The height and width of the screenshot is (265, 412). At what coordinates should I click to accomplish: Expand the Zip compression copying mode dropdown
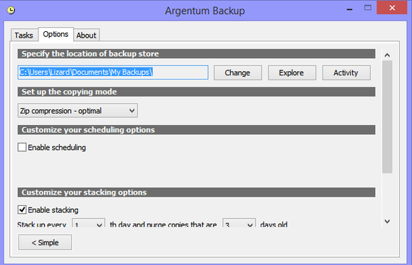(x=77, y=110)
